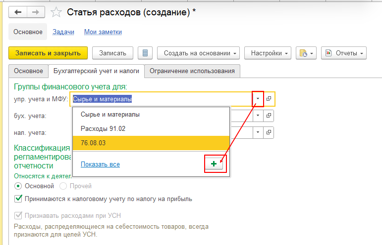Switch to the Основное form tab
Screen dimensions: 382x245
(x=28, y=71)
